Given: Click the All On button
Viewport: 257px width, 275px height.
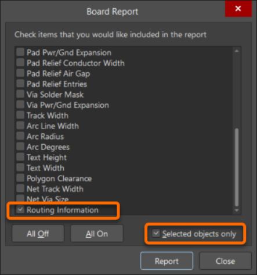Looking at the screenshot, I should point(97,234).
